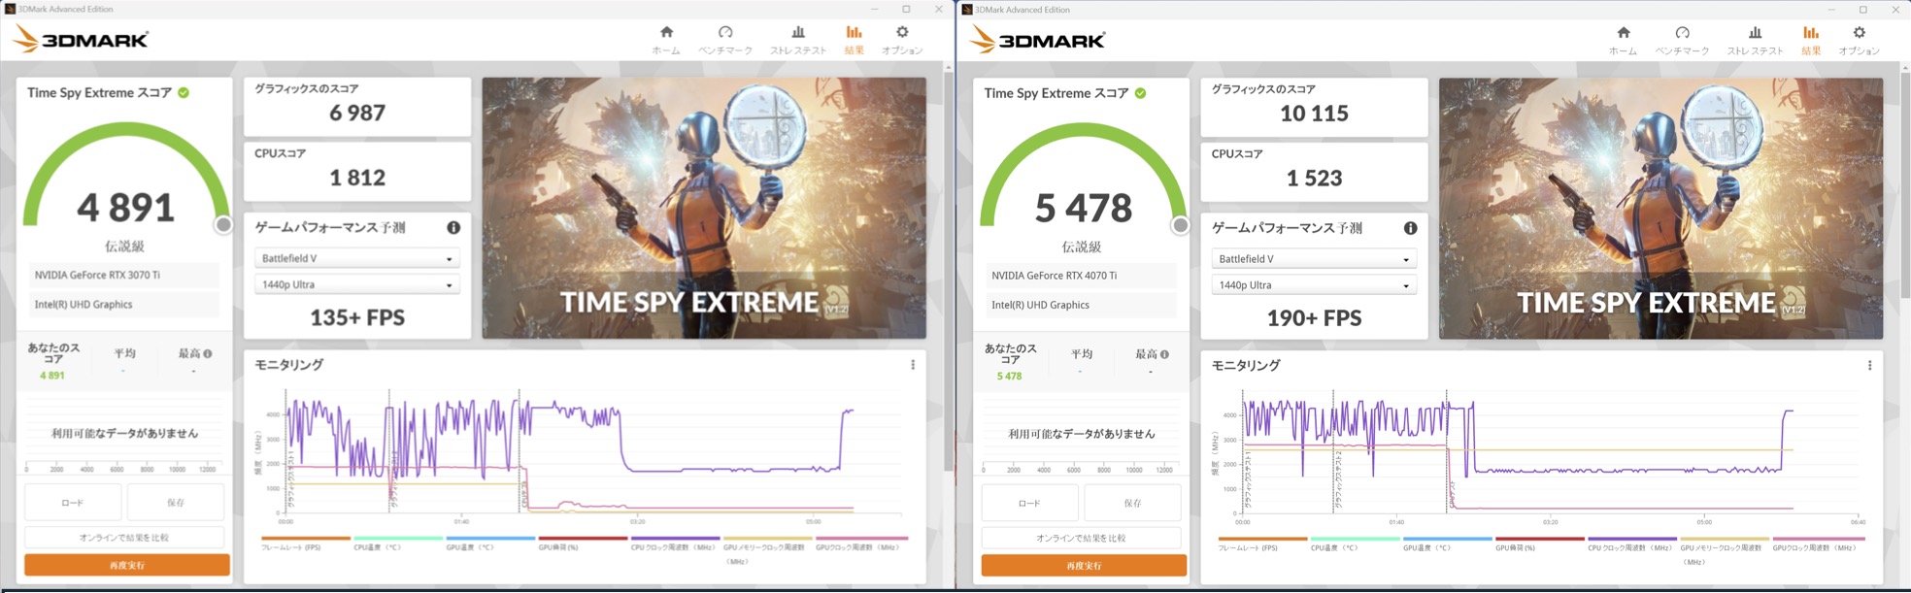Click the NVIDIA GeForce RTX 4070 Ti label

pos(1054,276)
